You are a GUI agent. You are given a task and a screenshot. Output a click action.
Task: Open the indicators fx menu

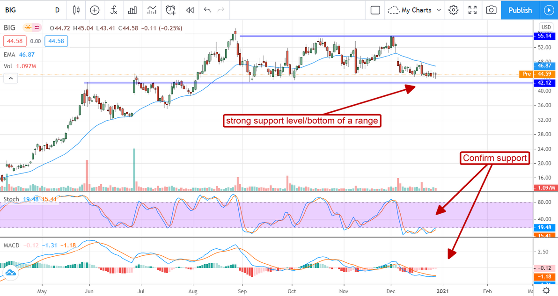tap(114, 10)
